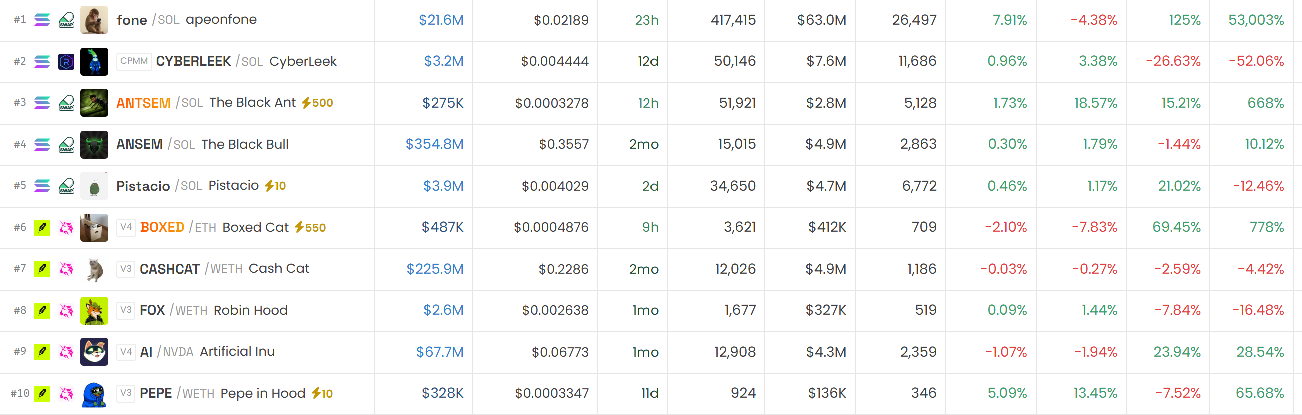Click the SWAP exchange icon beside ANTSEM
The width and height of the screenshot is (1302, 415).
66,103
